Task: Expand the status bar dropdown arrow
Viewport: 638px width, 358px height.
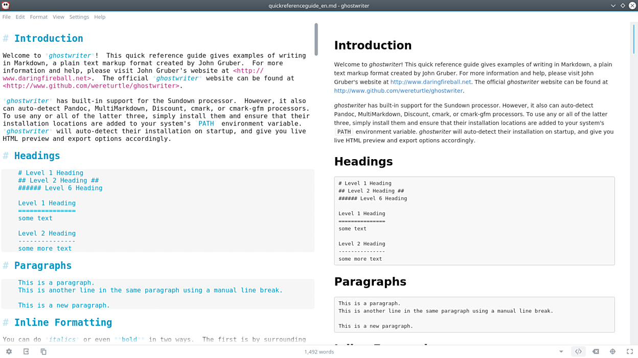Action: click(561, 351)
